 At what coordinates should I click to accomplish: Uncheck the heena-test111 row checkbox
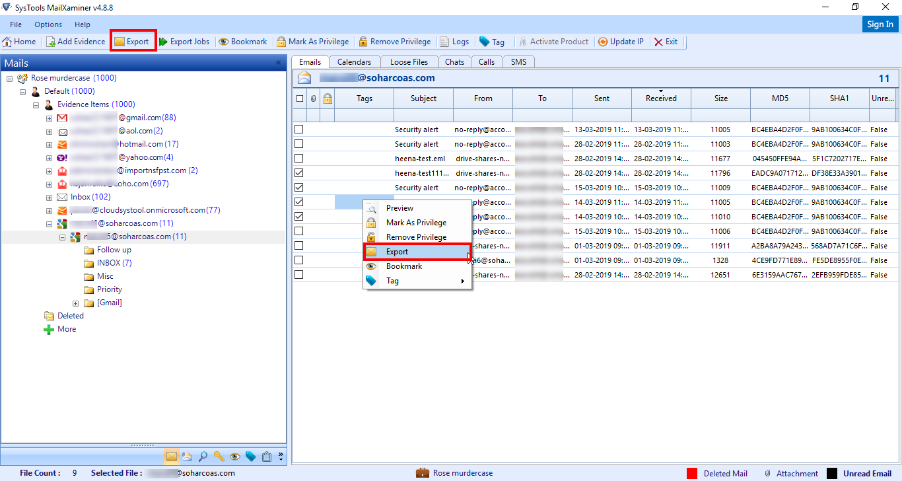click(x=299, y=173)
